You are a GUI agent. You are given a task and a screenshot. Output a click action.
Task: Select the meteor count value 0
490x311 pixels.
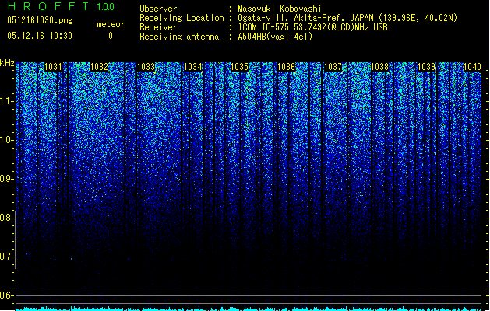(x=111, y=36)
